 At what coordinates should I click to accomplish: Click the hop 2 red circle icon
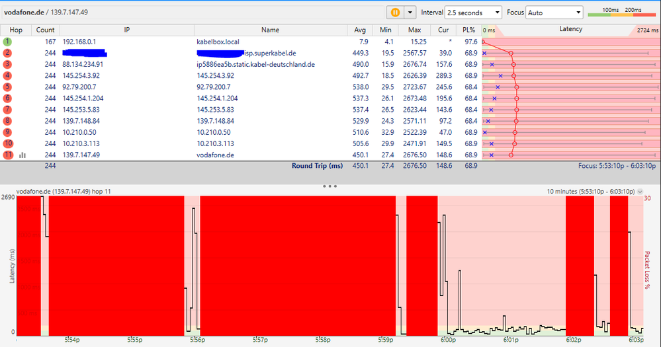coord(7,53)
